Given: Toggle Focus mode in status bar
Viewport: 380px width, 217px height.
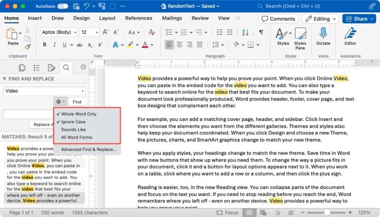Looking at the screenshot, I should pos(228,213).
